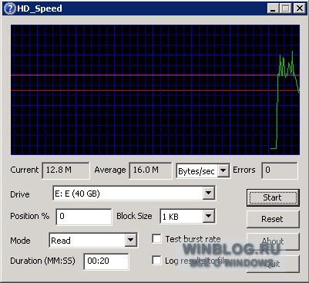This screenshot has height=283, width=309.
Task: Quit the HD_Speed application
Action: coord(273,264)
